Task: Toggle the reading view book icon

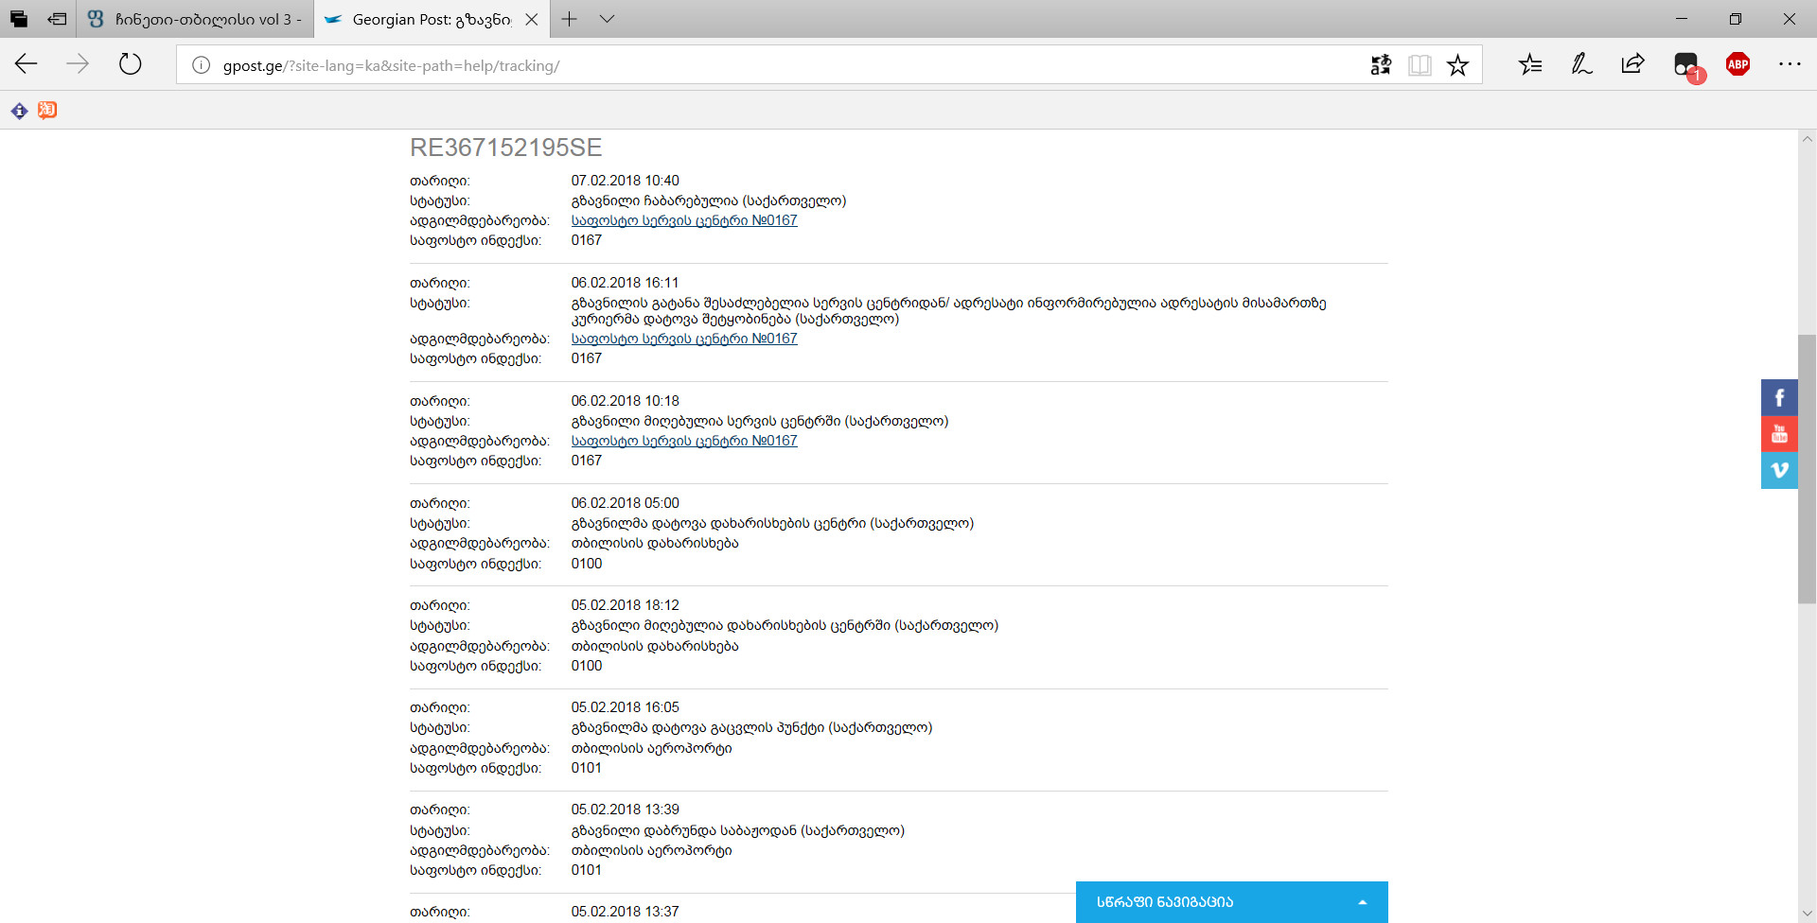Action: pos(1420,65)
